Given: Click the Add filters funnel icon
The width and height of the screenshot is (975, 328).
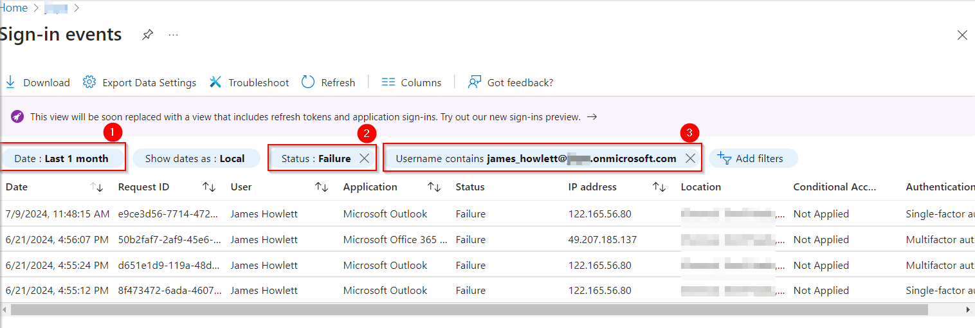Looking at the screenshot, I should (x=724, y=158).
